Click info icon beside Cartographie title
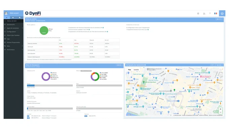 (145, 65)
